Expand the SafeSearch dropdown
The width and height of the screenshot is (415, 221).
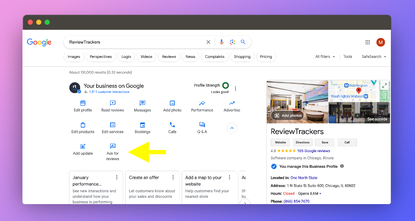pyautogui.click(x=373, y=57)
